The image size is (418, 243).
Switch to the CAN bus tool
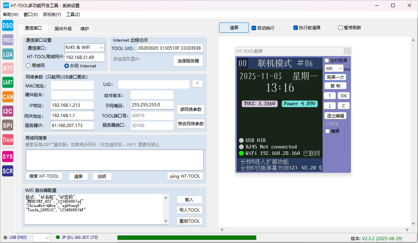[8, 97]
